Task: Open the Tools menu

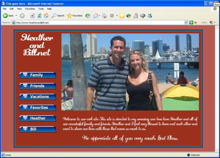Action: (41, 9)
